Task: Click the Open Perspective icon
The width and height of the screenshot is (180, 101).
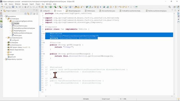Action: 175,7
